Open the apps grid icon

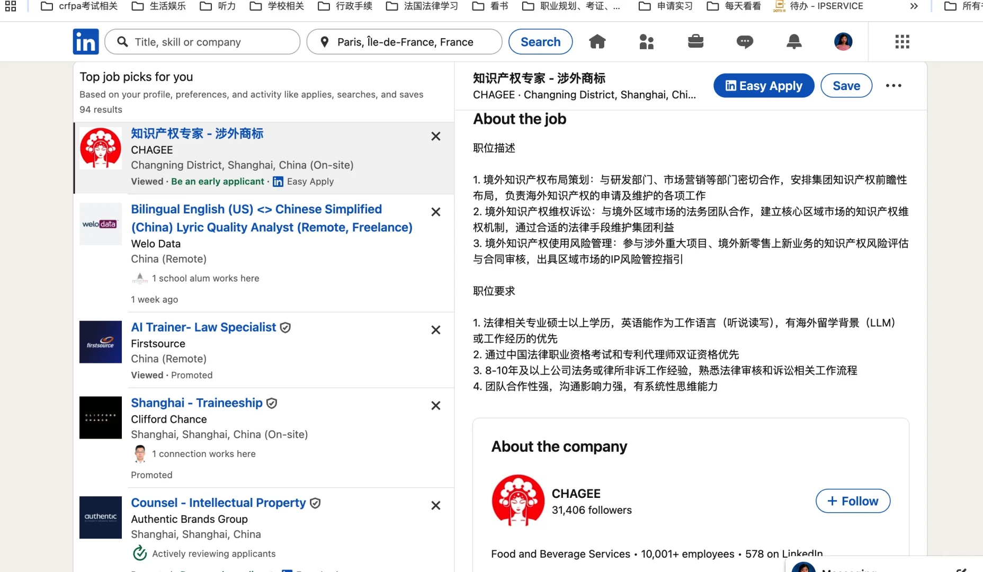(902, 41)
